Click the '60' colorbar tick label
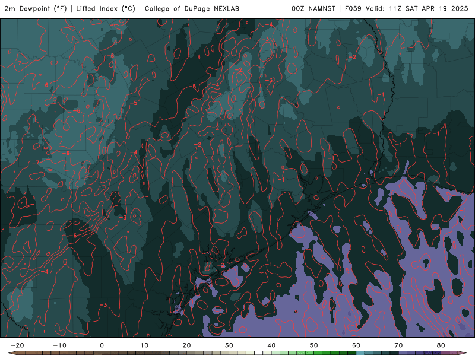 [x=356, y=345]
